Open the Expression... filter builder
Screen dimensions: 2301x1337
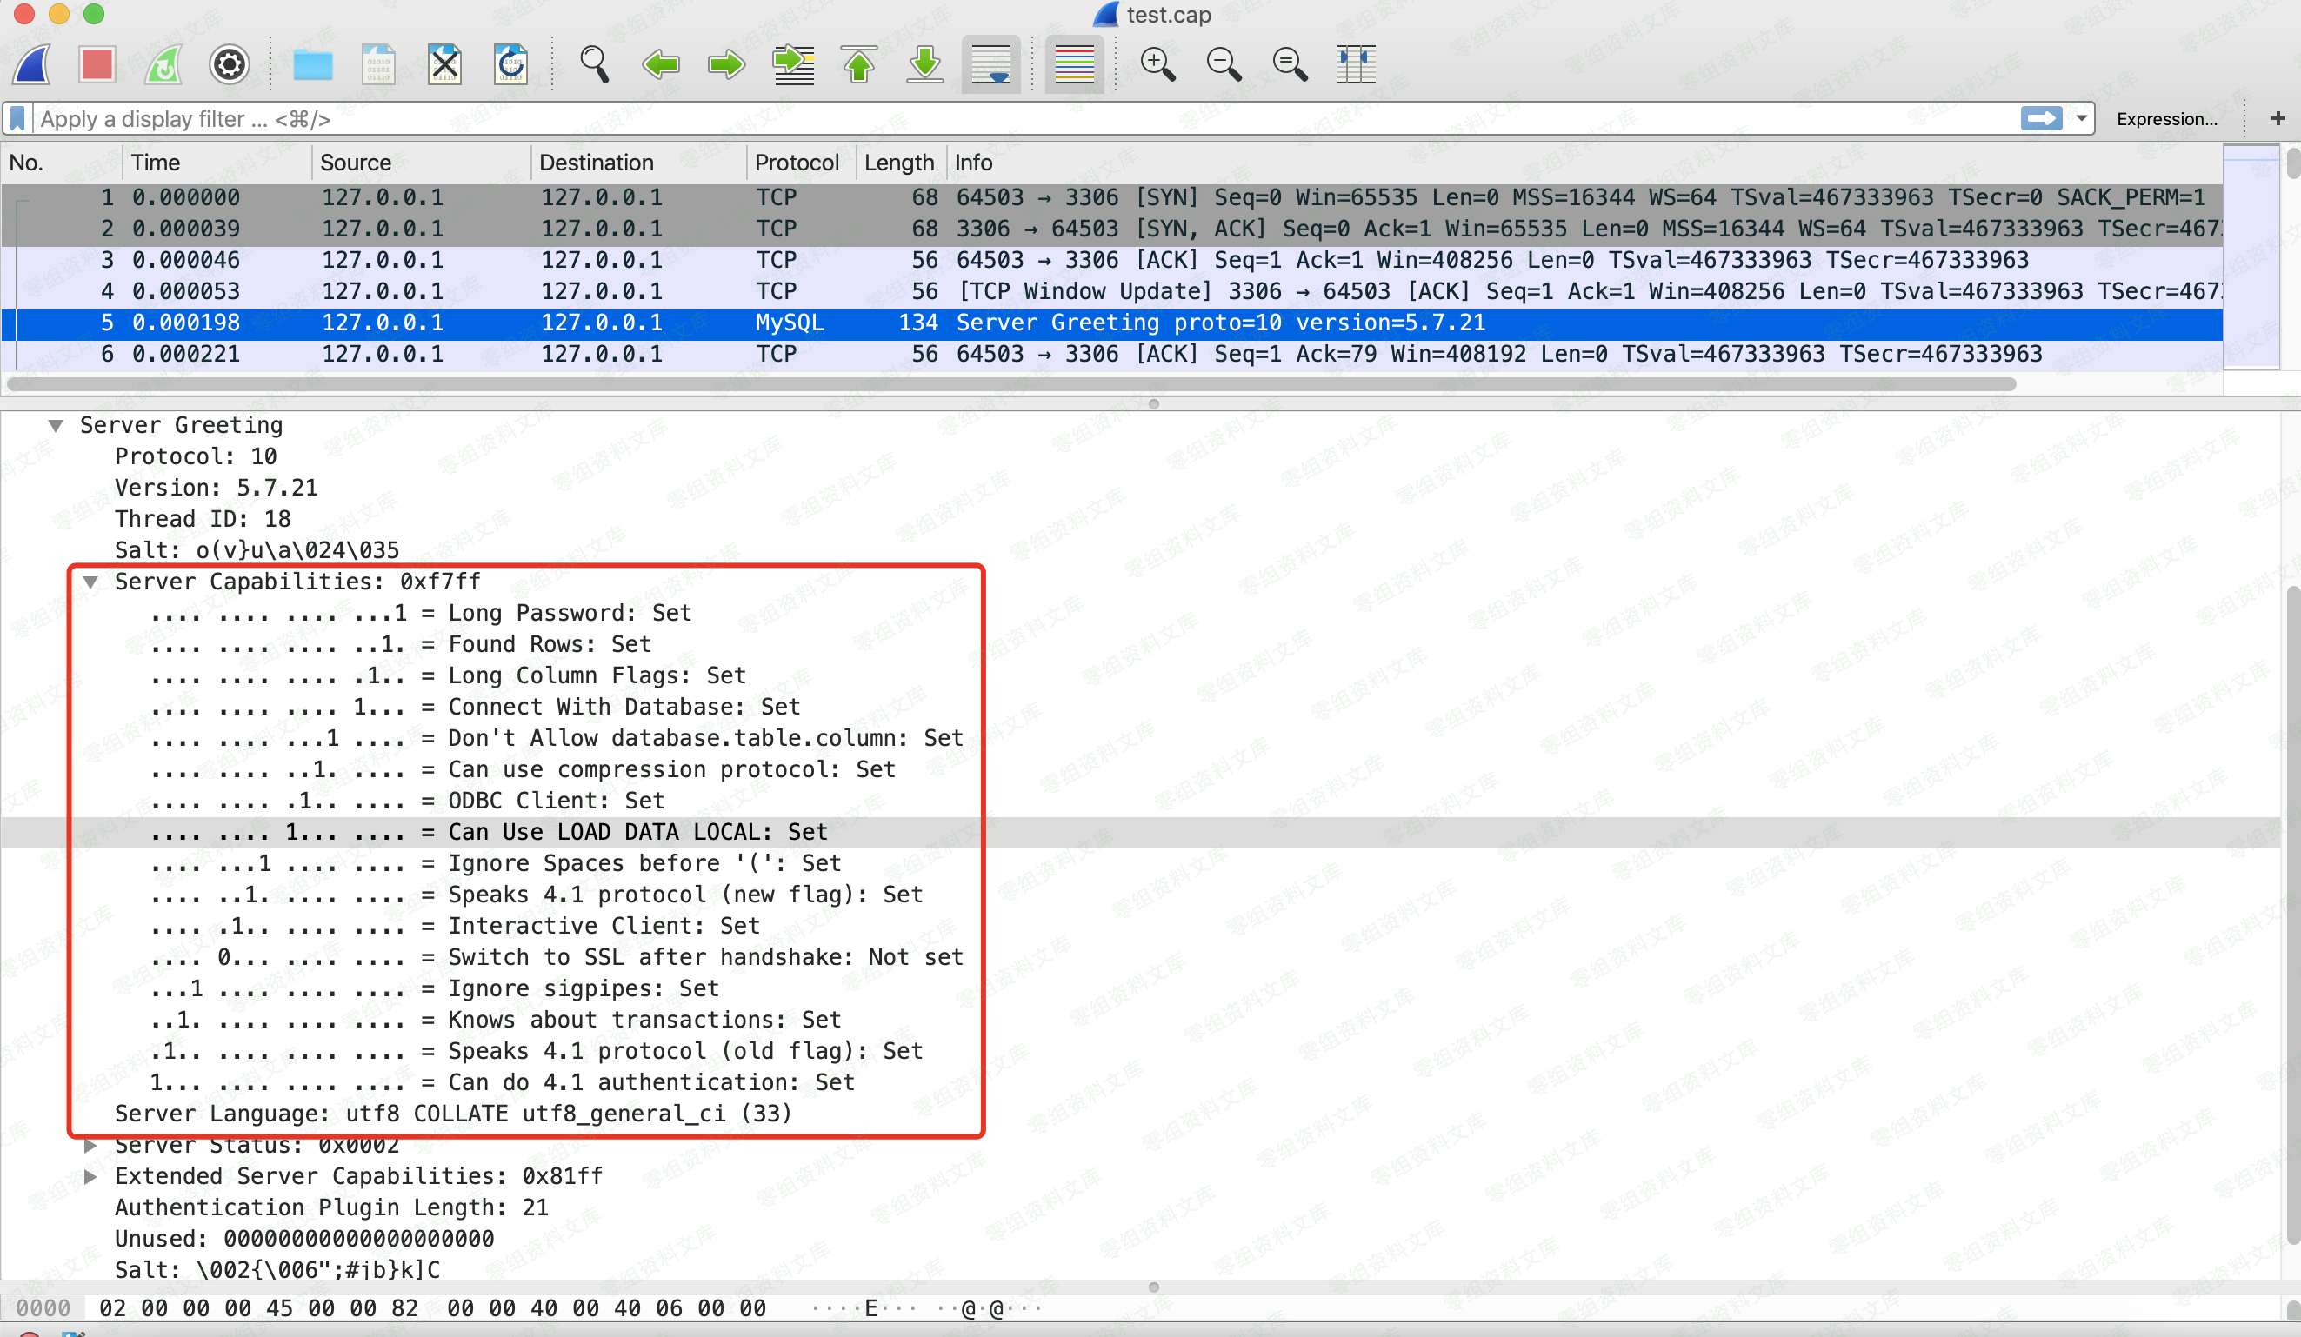[2166, 118]
